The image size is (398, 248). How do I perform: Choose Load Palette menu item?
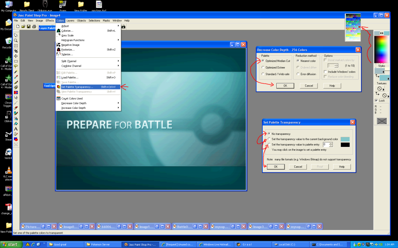click(x=88, y=77)
